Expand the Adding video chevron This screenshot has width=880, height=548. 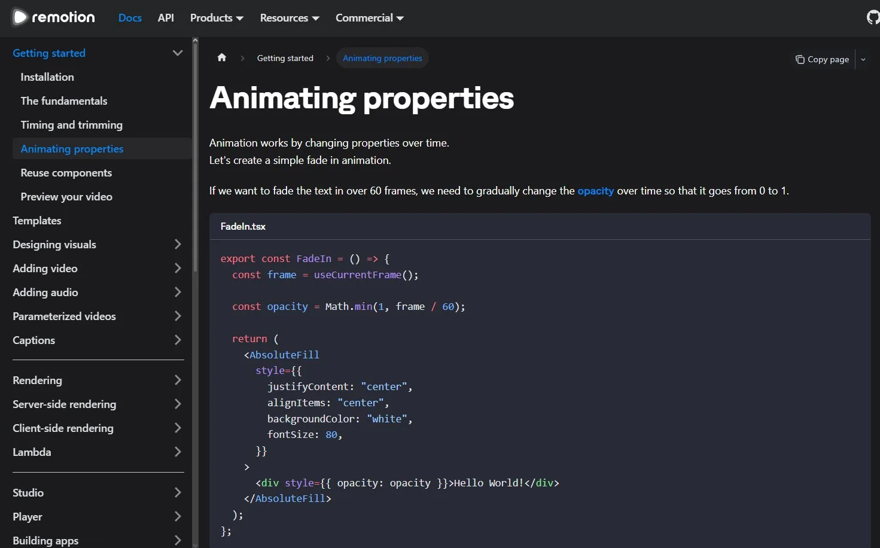click(178, 268)
